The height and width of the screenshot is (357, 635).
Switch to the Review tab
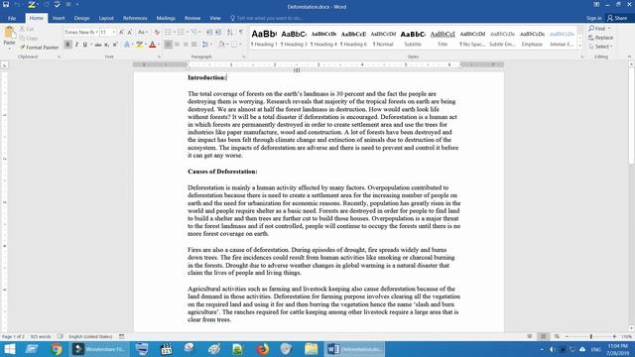[x=192, y=18]
